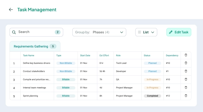Click QA role cell

(118, 79)
